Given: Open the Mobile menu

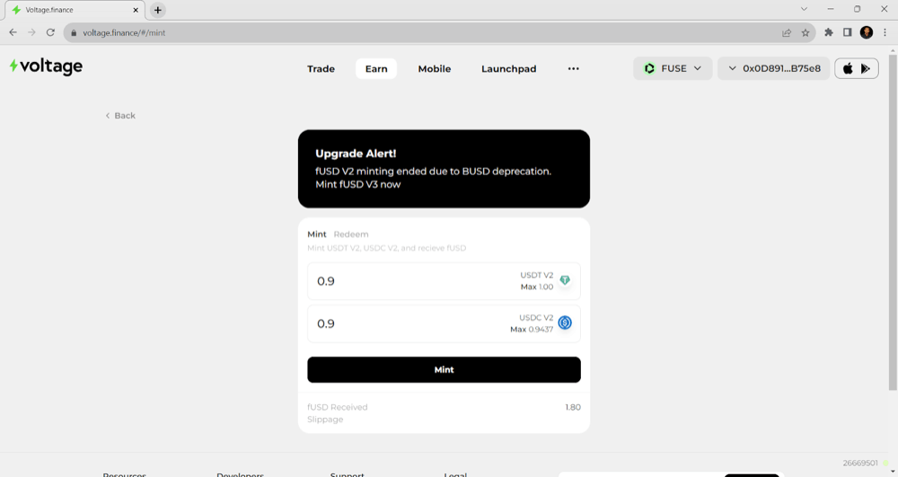Looking at the screenshot, I should pos(434,68).
